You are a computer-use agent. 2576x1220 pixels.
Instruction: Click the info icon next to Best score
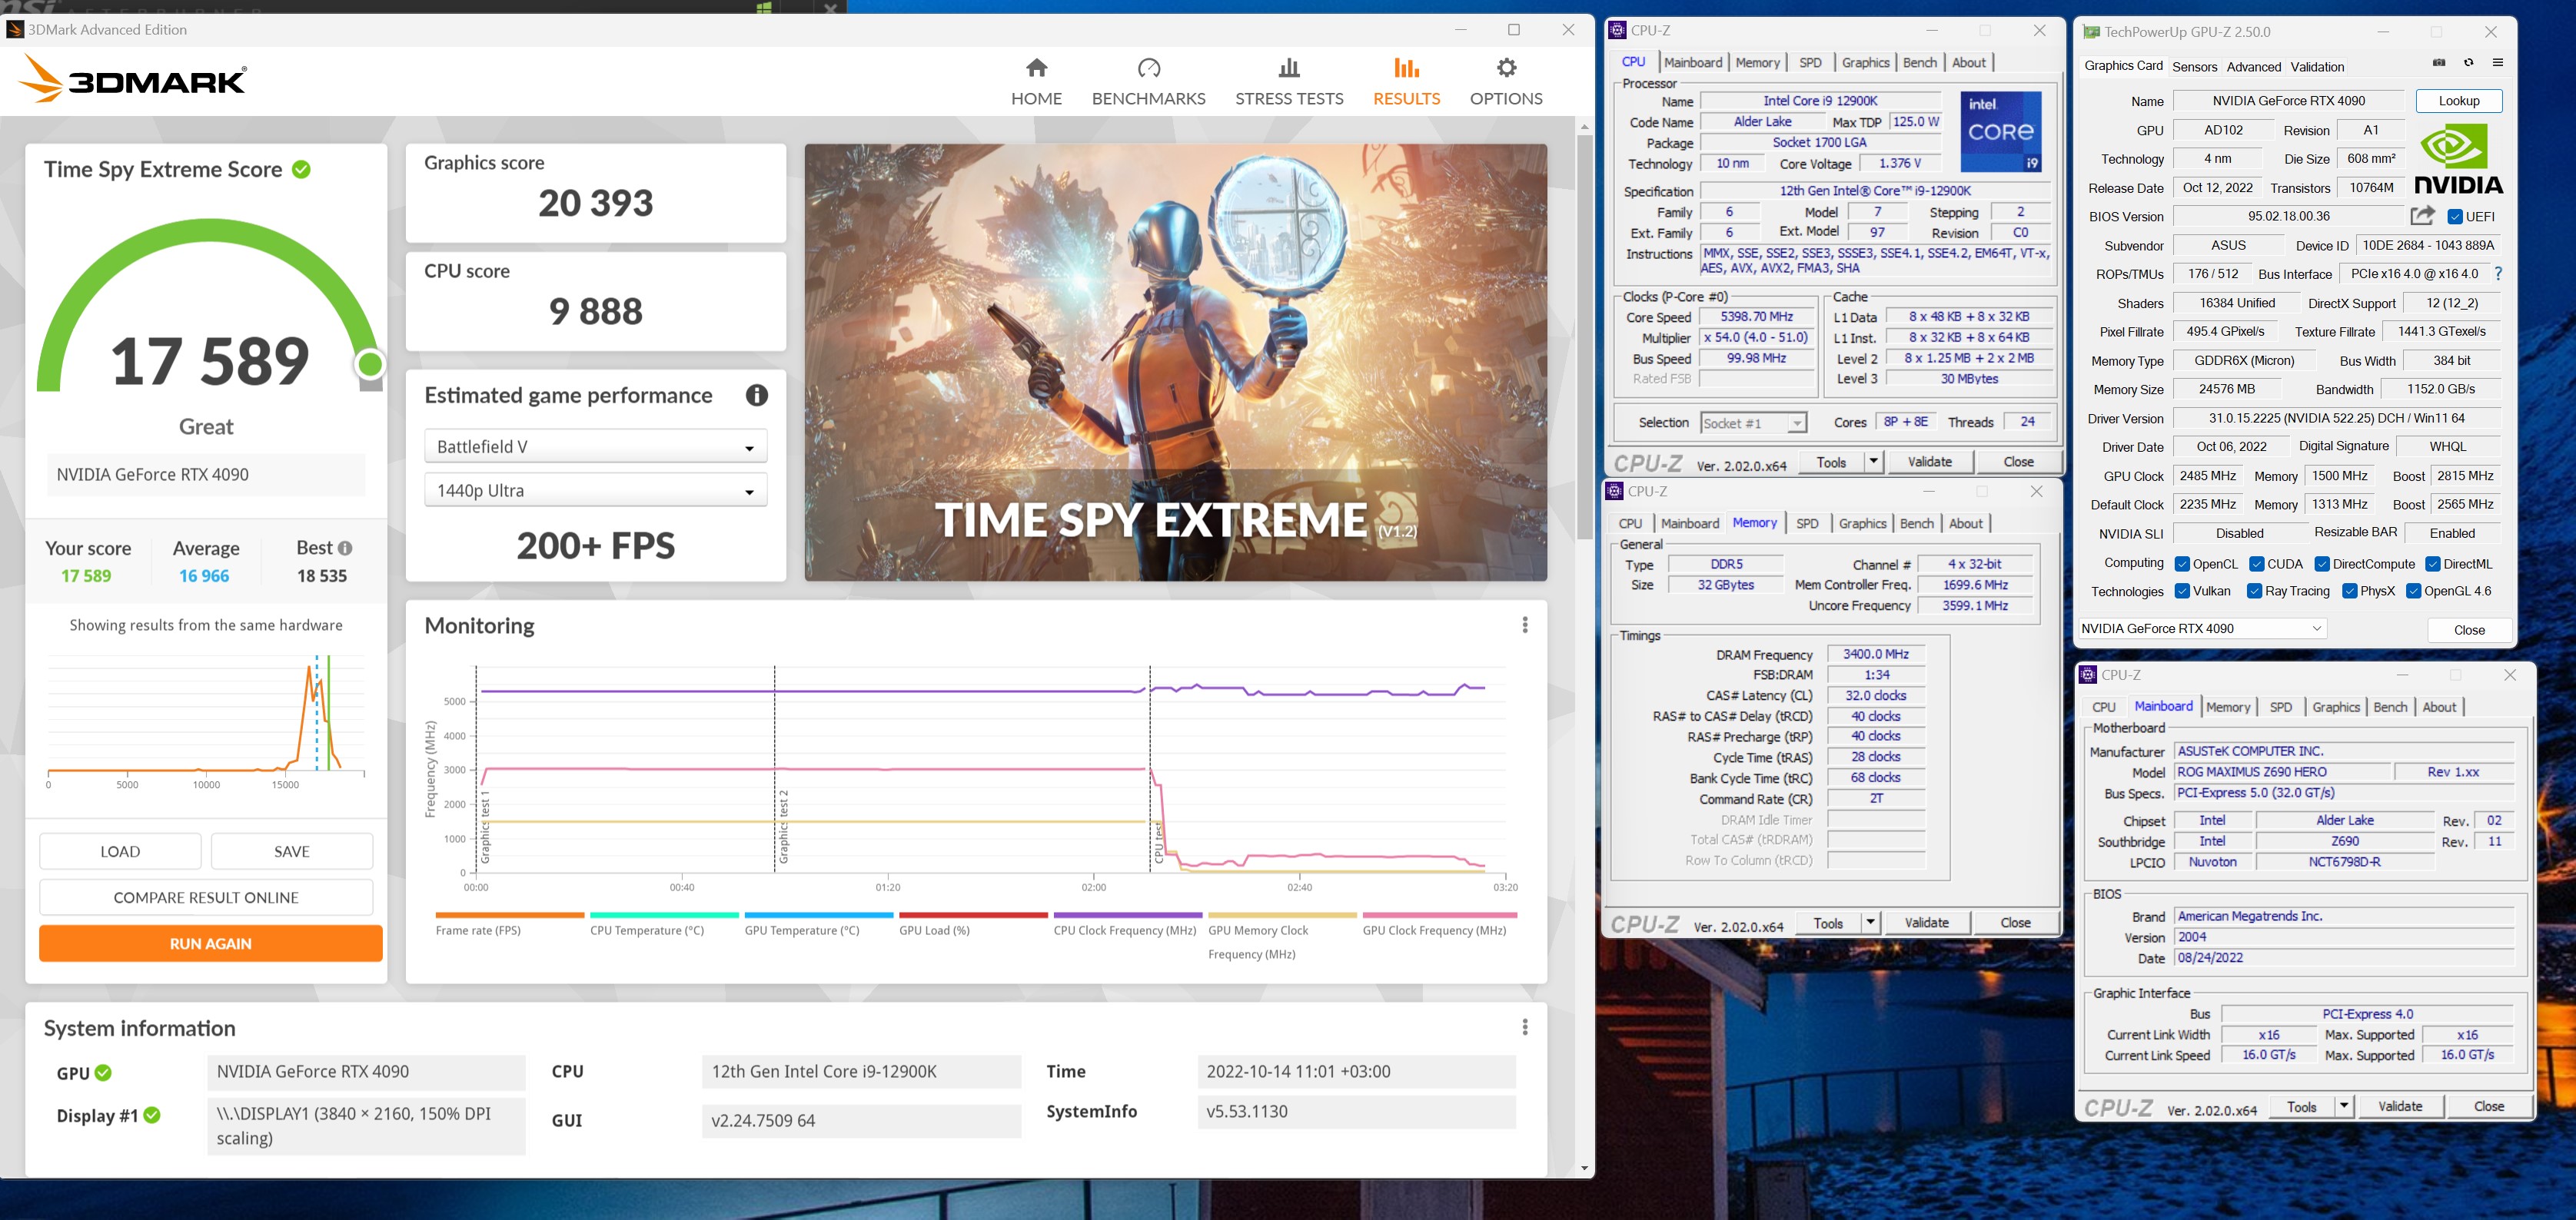click(345, 549)
